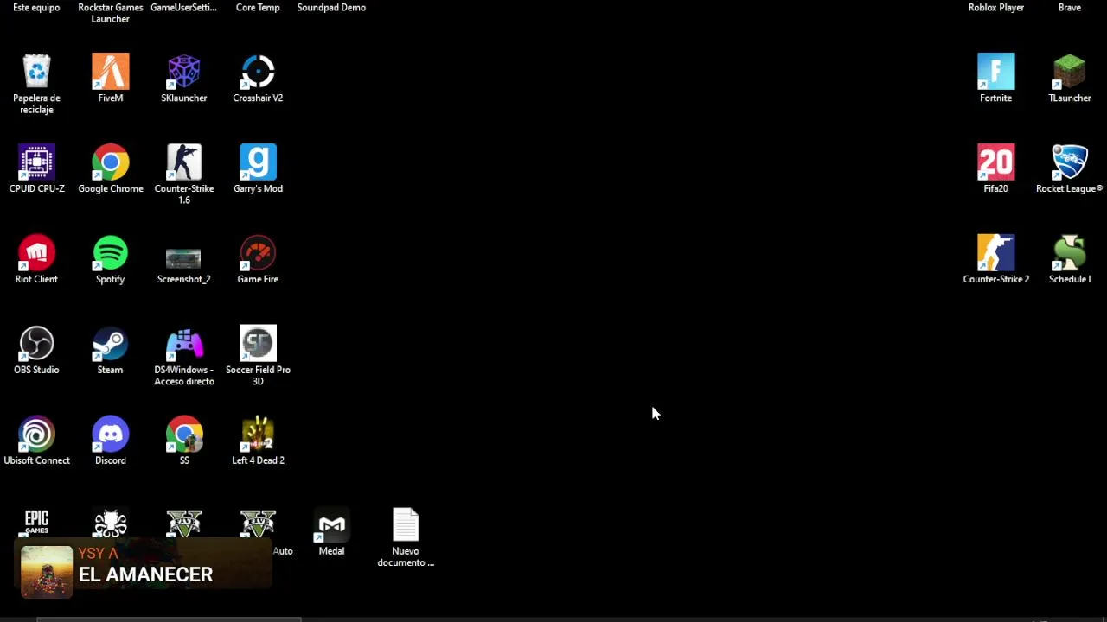Click the Core Temp label

258,8
